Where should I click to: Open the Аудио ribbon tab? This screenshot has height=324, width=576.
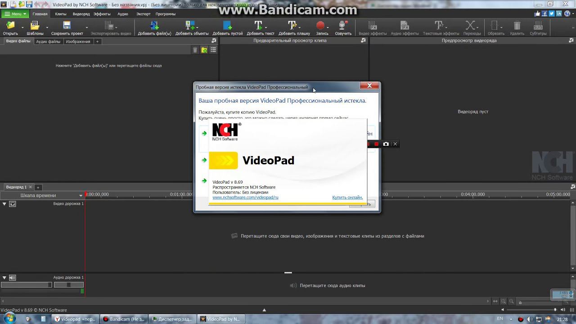[123, 14]
